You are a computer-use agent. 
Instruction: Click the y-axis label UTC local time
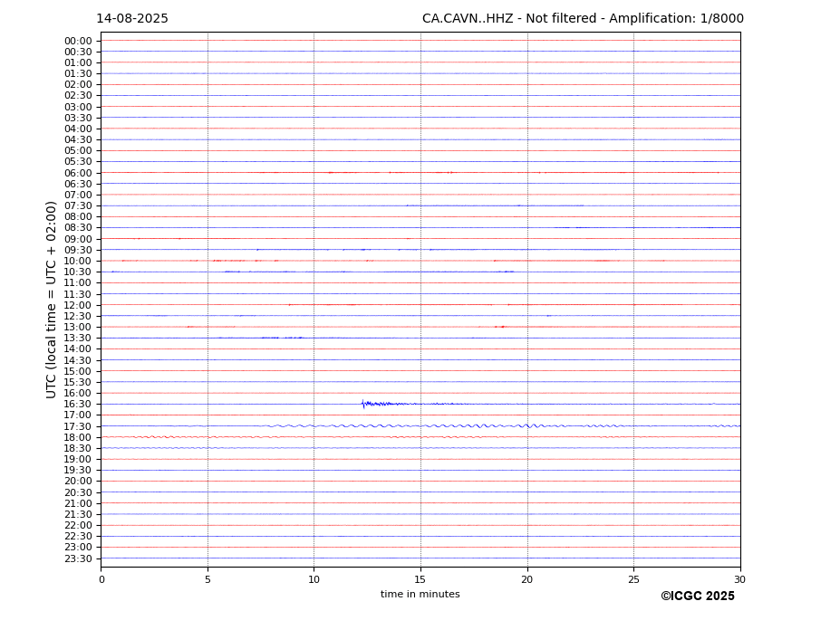(51, 300)
